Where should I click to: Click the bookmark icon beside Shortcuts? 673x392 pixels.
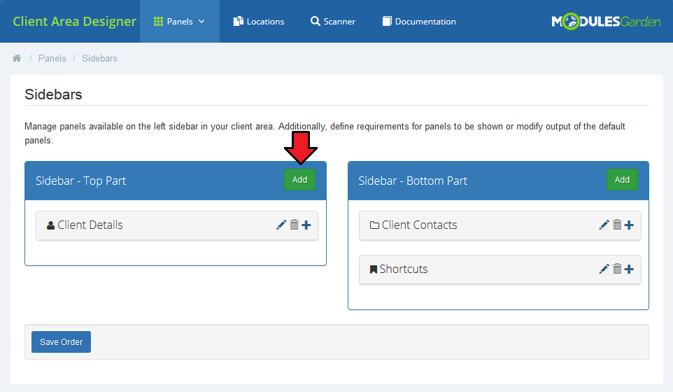(x=374, y=269)
